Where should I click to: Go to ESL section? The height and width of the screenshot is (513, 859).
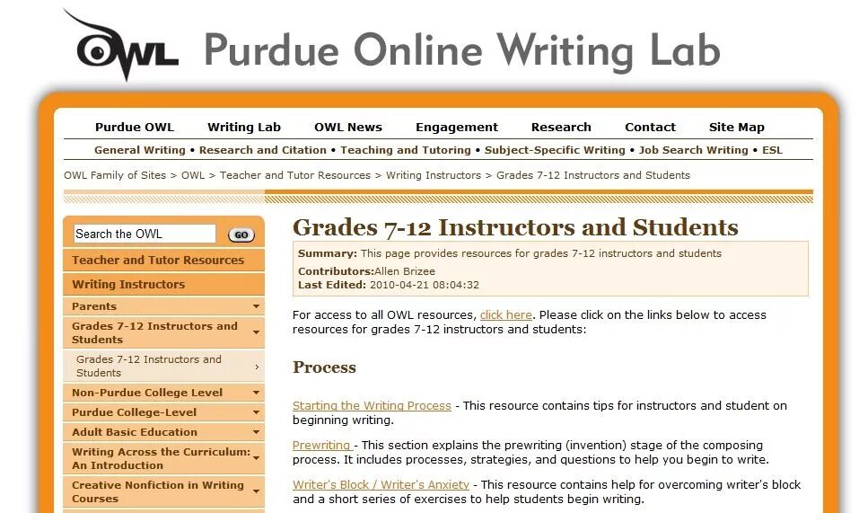(773, 150)
